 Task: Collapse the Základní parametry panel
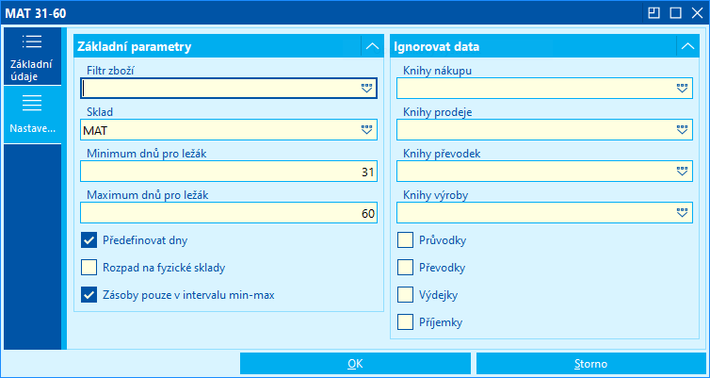(372, 46)
